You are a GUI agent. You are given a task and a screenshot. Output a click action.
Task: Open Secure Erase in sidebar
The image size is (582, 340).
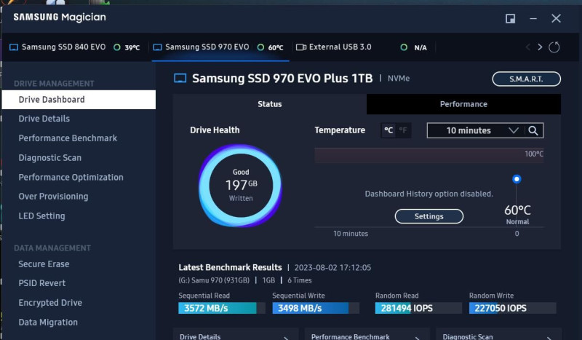(44, 264)
